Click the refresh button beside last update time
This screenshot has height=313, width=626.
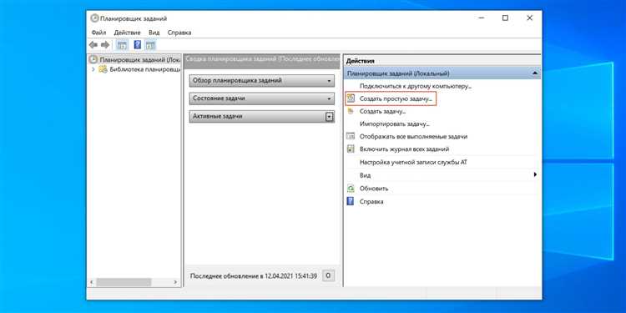pyautogui.click(x=328, y=275)
